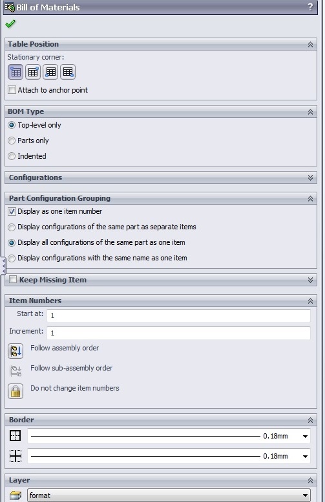Open the help question mark icon
Image resolution: width=325 pixels, height=502 pixels.
(310, 7)
